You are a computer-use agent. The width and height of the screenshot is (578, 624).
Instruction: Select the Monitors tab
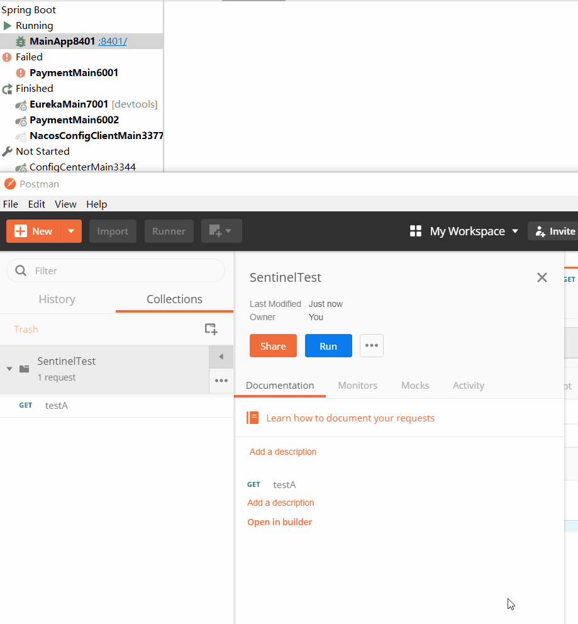pos(358,385)
